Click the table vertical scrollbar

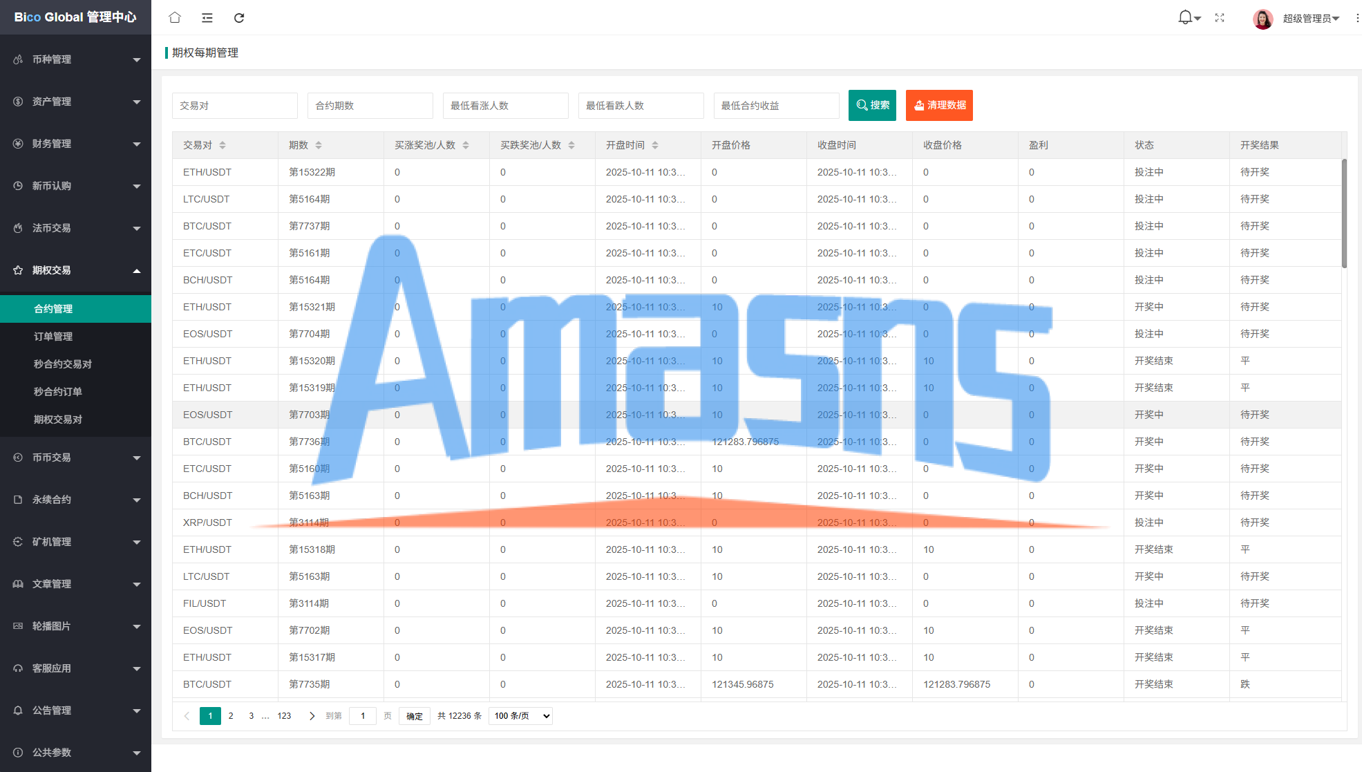point(1344,214)
